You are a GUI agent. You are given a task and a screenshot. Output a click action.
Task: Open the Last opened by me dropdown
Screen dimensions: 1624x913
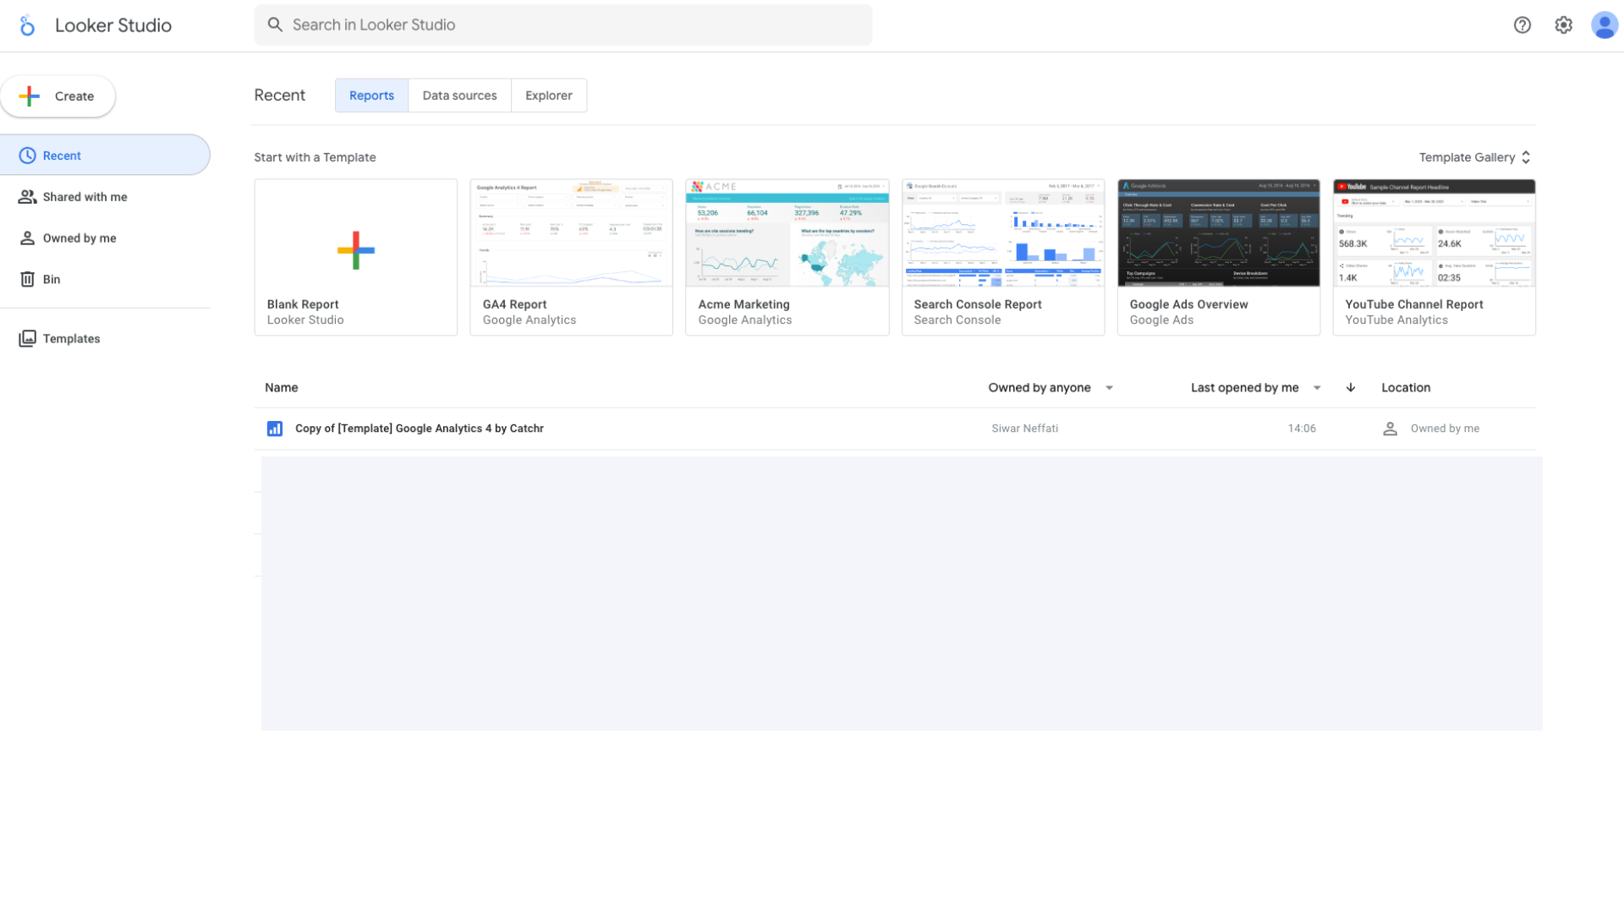click(x=1254, y=387)
